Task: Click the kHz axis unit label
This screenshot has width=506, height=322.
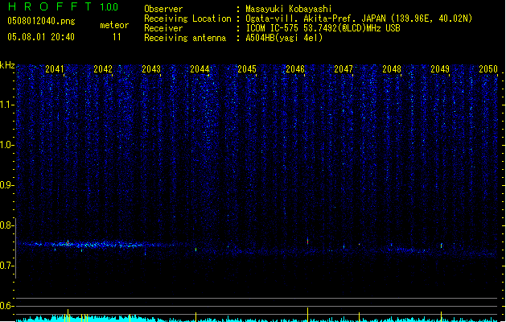Action: click(x=7, y=65)
